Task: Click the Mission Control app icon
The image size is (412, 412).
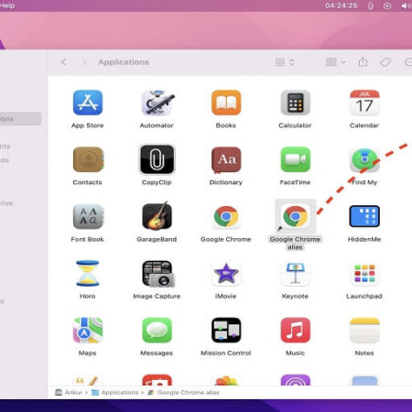Action: point(226,331)
